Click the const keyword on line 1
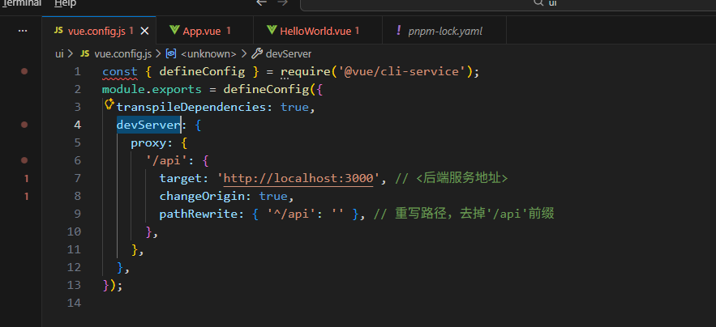This screenshot has height=327, width=716. coord(120,71)
